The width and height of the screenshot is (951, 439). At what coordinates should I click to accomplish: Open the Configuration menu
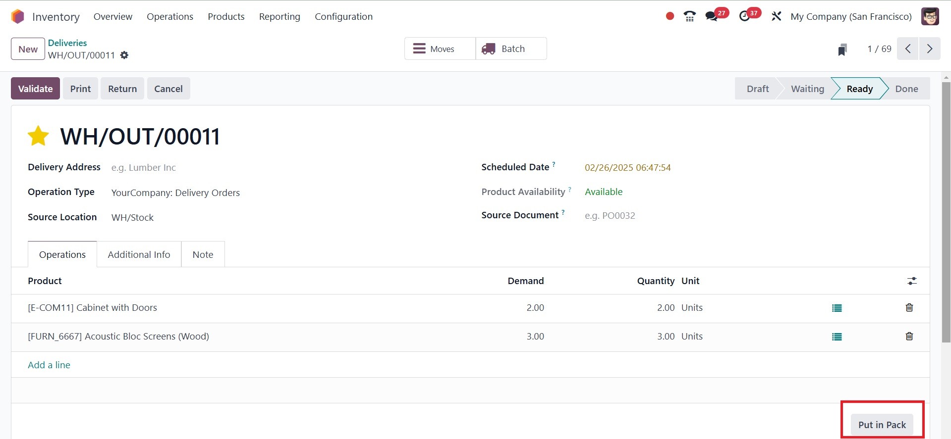(343, 16)
